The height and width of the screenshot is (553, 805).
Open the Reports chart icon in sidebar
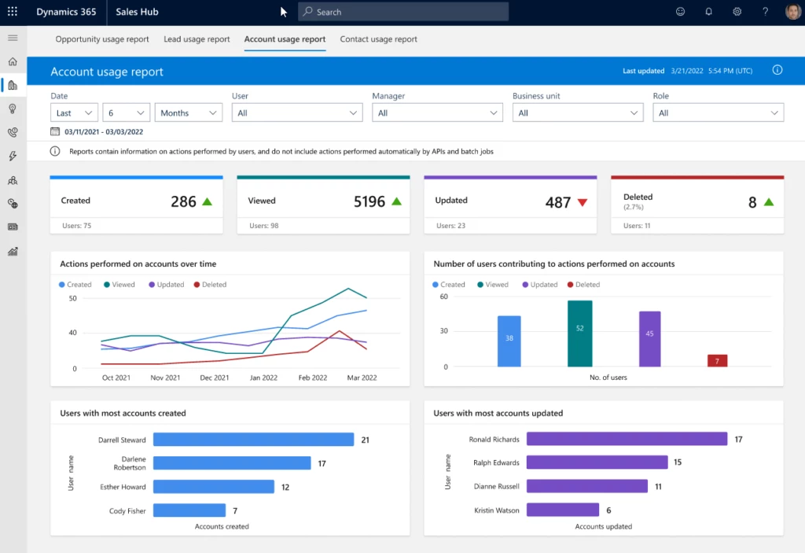[x=12, y=250]
